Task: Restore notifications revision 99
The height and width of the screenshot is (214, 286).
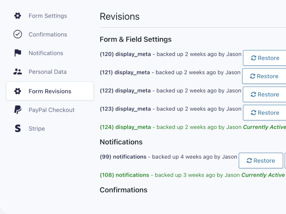Action: pyautogui.click(x=261, y=161)
